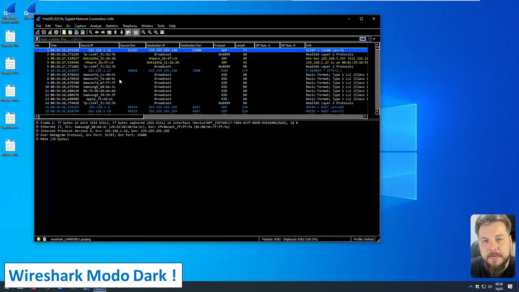Restart the current capture
This screenshot has height=292, width=519.
click(50, 32)
